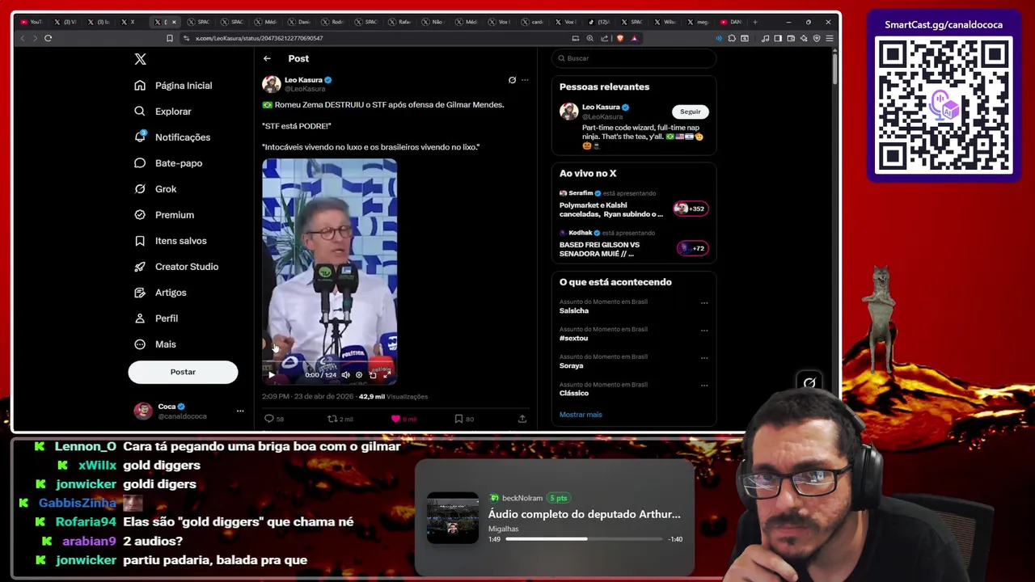
Task: Open Brave Wallet icon
Action: coord(791,38)
